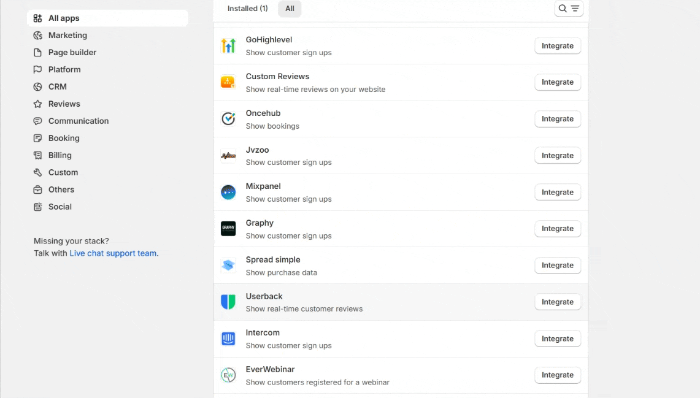Switch to the Installed (1) tab
The height and width of the screenshot is (398, 700).
click(x=247, y=9)
